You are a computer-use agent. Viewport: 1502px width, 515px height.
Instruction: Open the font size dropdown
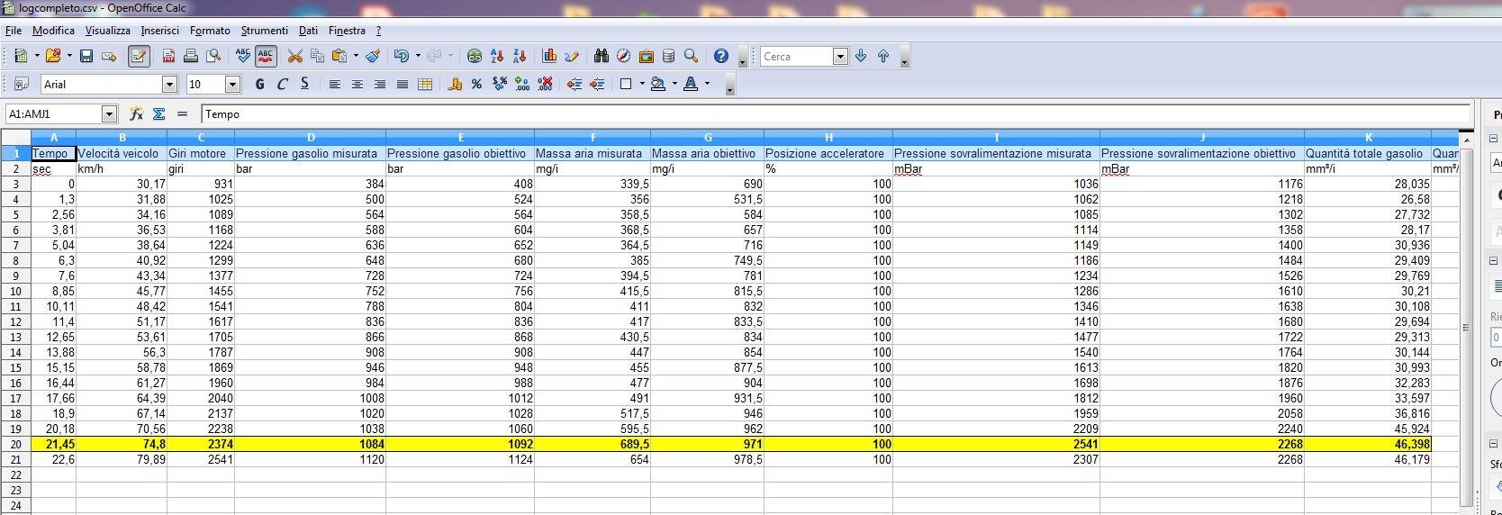click(232, 84)
